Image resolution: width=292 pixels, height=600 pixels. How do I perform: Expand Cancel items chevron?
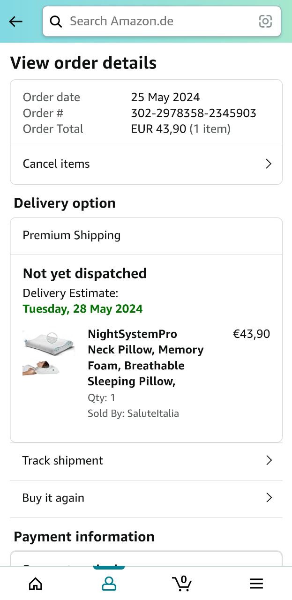269,164
